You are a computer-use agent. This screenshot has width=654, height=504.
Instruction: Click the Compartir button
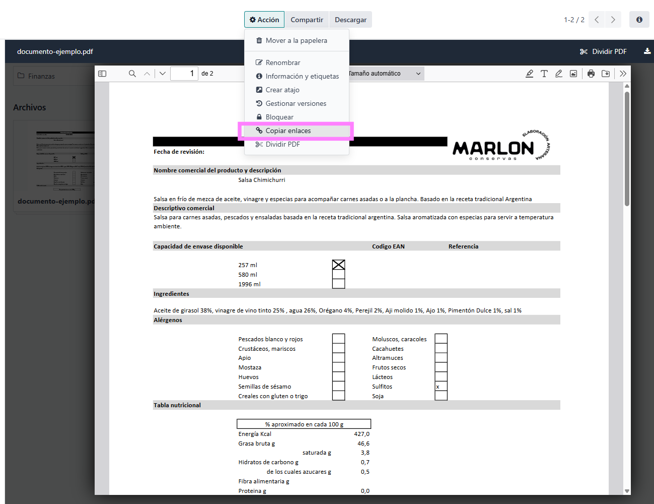307,20
